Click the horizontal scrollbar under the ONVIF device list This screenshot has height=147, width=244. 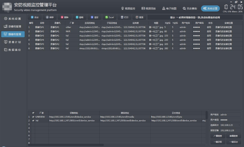tap(66, 145)
